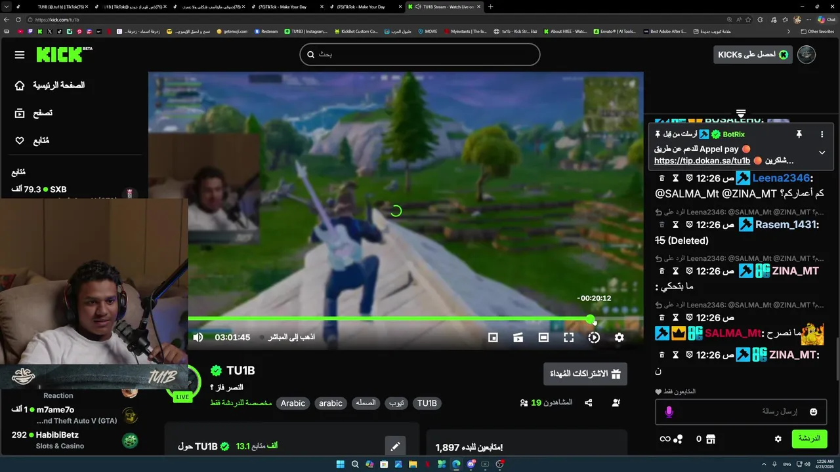840x472 pixels.
Task: Open the chat shop icon
Action: (710, 439)
